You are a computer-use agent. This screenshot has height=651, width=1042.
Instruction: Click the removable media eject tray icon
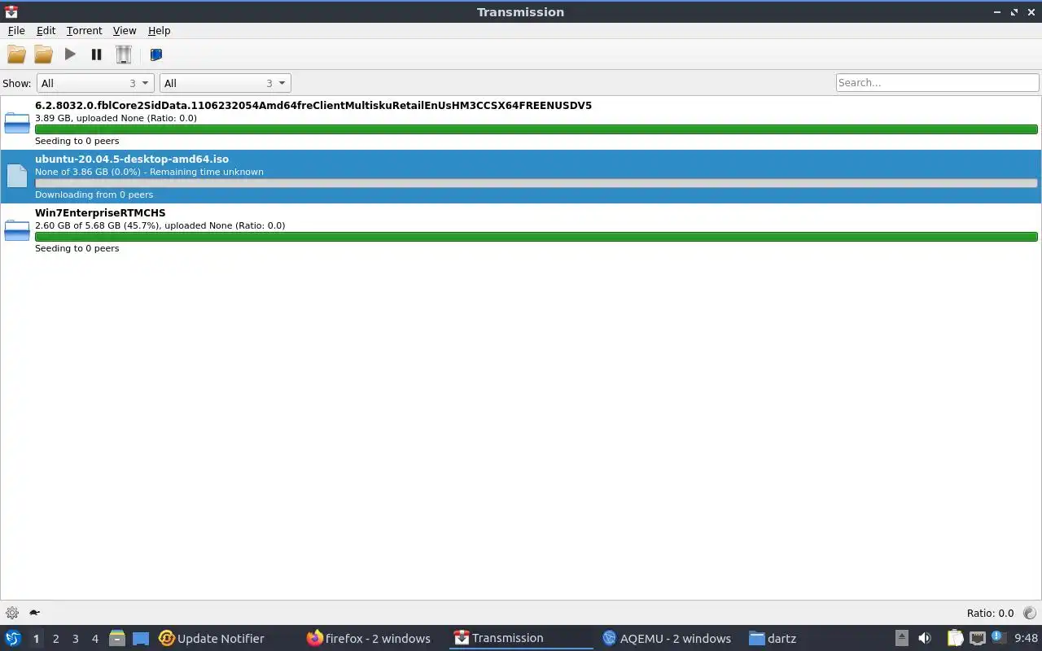tap(901, 639)
